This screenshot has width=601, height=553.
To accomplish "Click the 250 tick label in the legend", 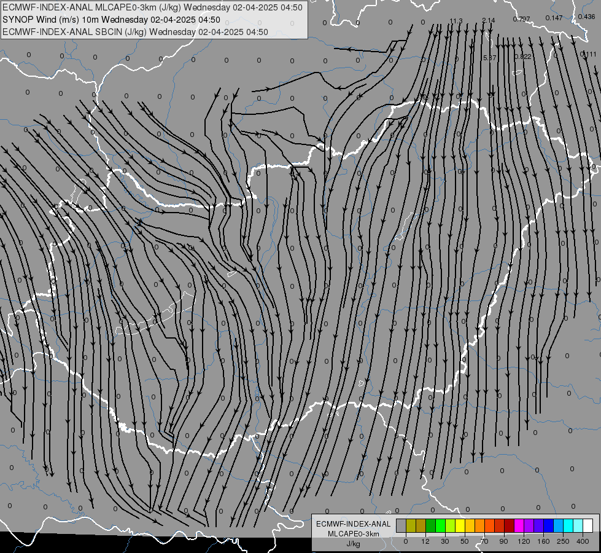I will [563, 541].
